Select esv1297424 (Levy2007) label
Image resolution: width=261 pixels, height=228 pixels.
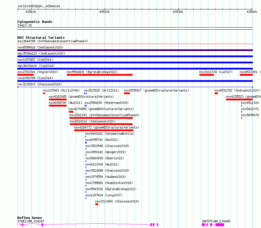tap(104, 195)
